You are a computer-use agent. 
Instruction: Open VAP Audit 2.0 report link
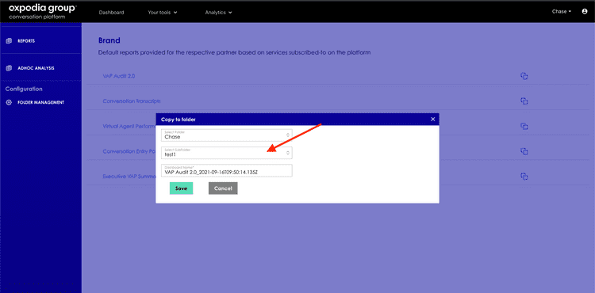[119, 76]
